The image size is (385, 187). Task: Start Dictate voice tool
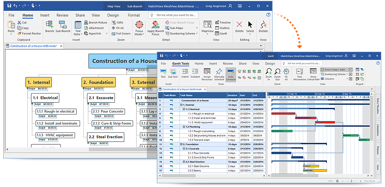point(263,26)
